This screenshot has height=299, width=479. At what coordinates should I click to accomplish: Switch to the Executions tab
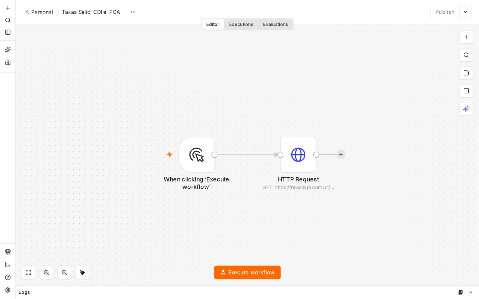(241, 24)
